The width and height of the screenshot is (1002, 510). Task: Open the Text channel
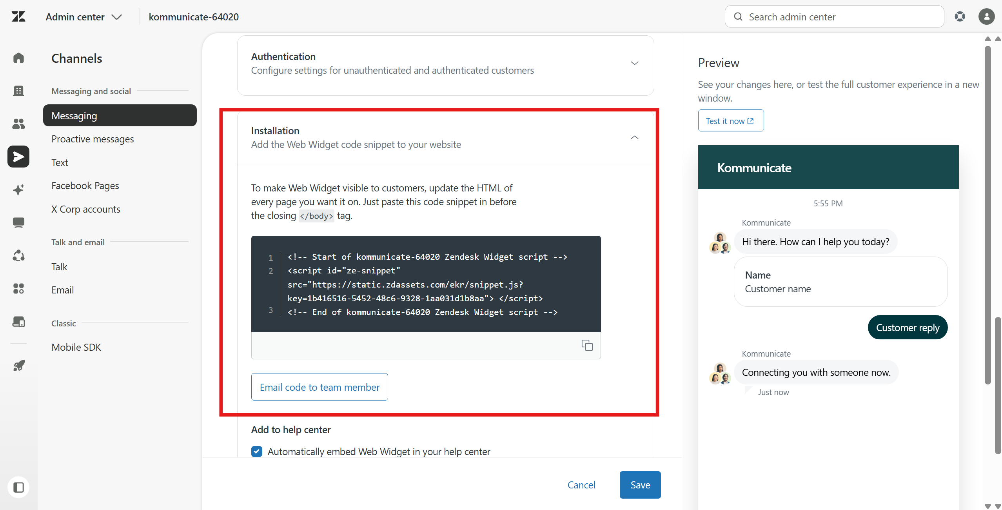pos(60,162)
